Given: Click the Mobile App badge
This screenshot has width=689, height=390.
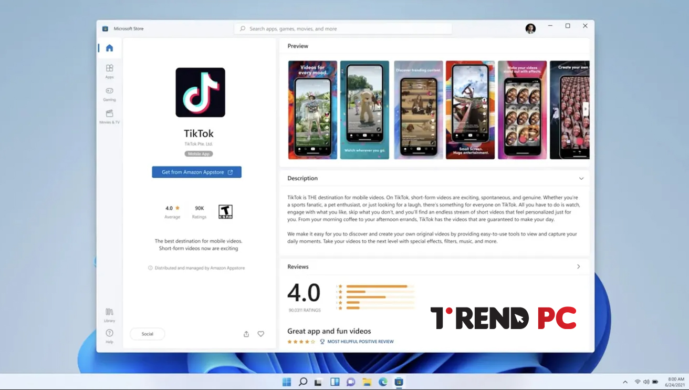Looking at the screenshot, I should (199, 154).
